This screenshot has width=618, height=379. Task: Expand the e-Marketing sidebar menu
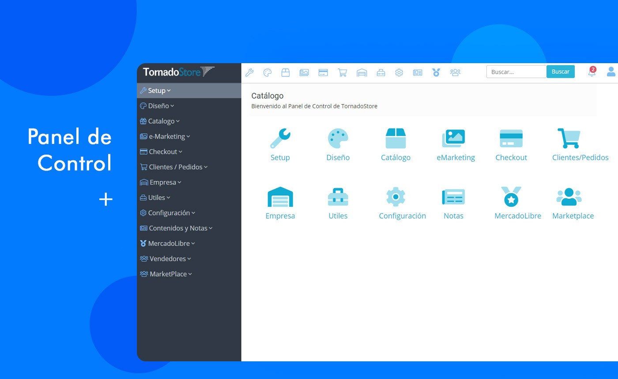[189, 136]
